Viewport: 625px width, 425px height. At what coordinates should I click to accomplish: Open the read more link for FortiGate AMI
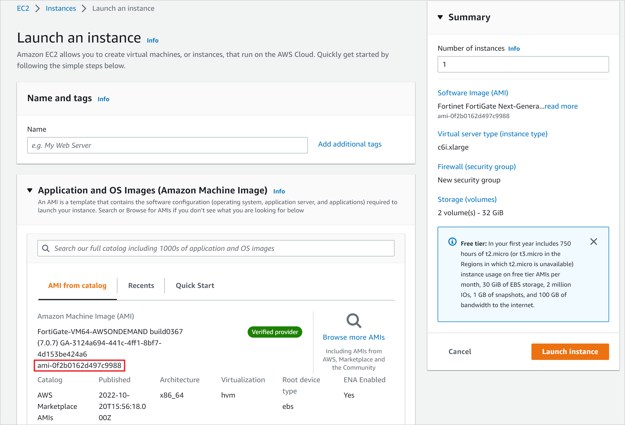click(x=561, y=106)
